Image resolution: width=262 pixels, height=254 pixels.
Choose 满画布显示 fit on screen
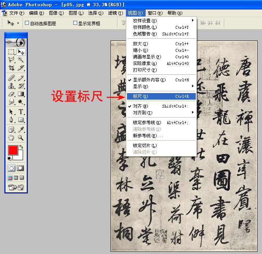(161, 57)
